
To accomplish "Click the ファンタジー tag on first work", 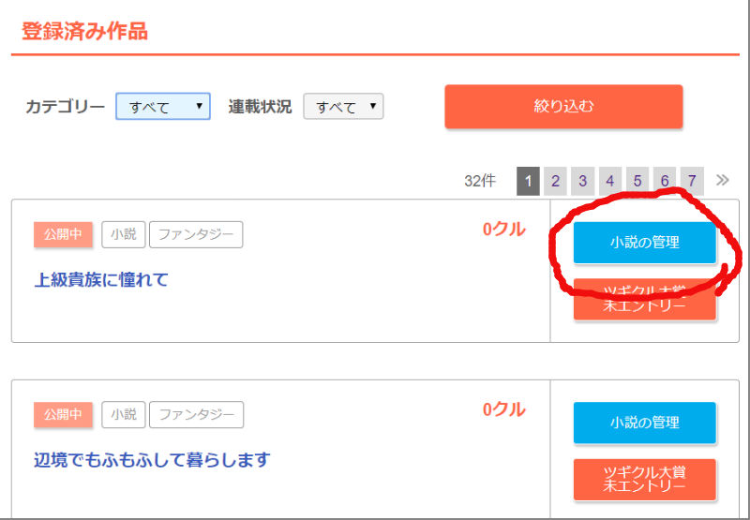I will click(x=196, y=234).
